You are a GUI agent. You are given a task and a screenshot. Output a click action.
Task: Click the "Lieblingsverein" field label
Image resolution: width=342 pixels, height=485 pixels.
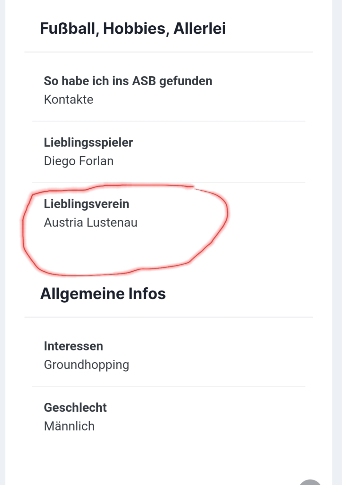pos(87,204)
